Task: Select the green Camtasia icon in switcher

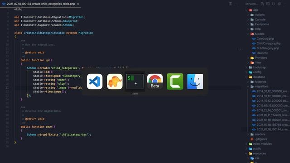Action: (175, 81)
